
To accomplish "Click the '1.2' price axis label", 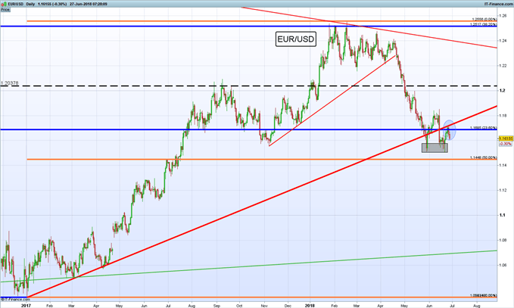I will click(x=502, y=91).
